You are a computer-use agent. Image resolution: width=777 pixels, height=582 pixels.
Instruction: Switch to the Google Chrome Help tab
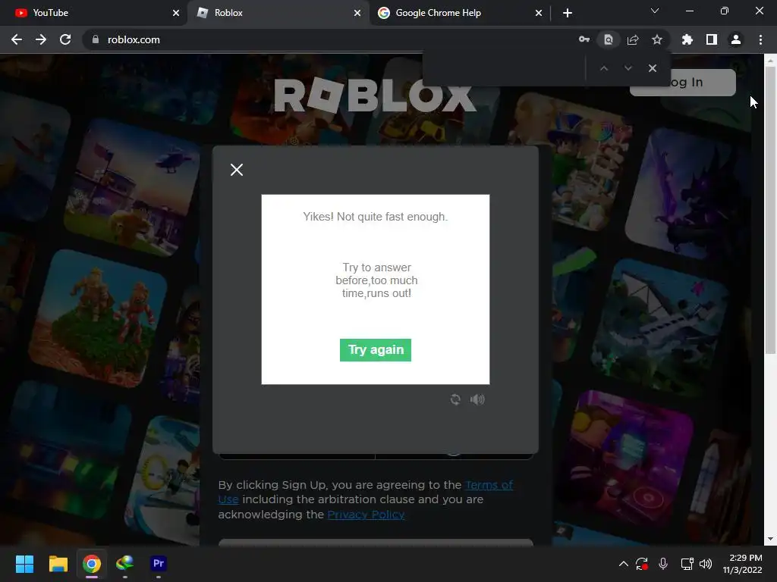[x=460, y=13]
